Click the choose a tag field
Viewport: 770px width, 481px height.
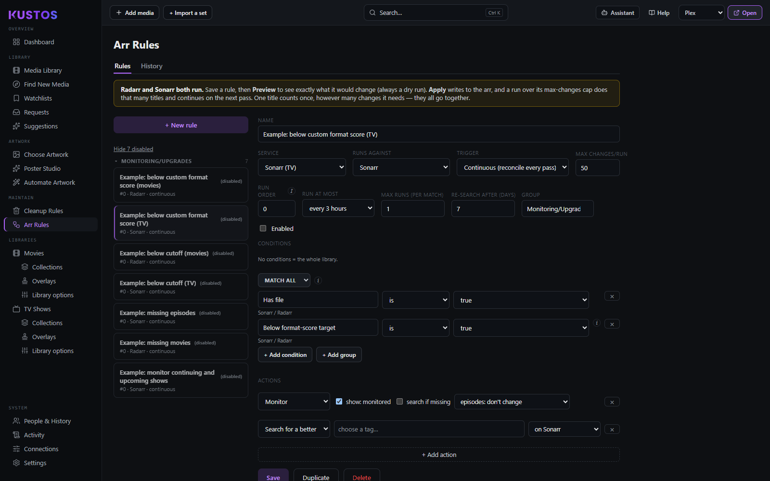tap(429, 429)
